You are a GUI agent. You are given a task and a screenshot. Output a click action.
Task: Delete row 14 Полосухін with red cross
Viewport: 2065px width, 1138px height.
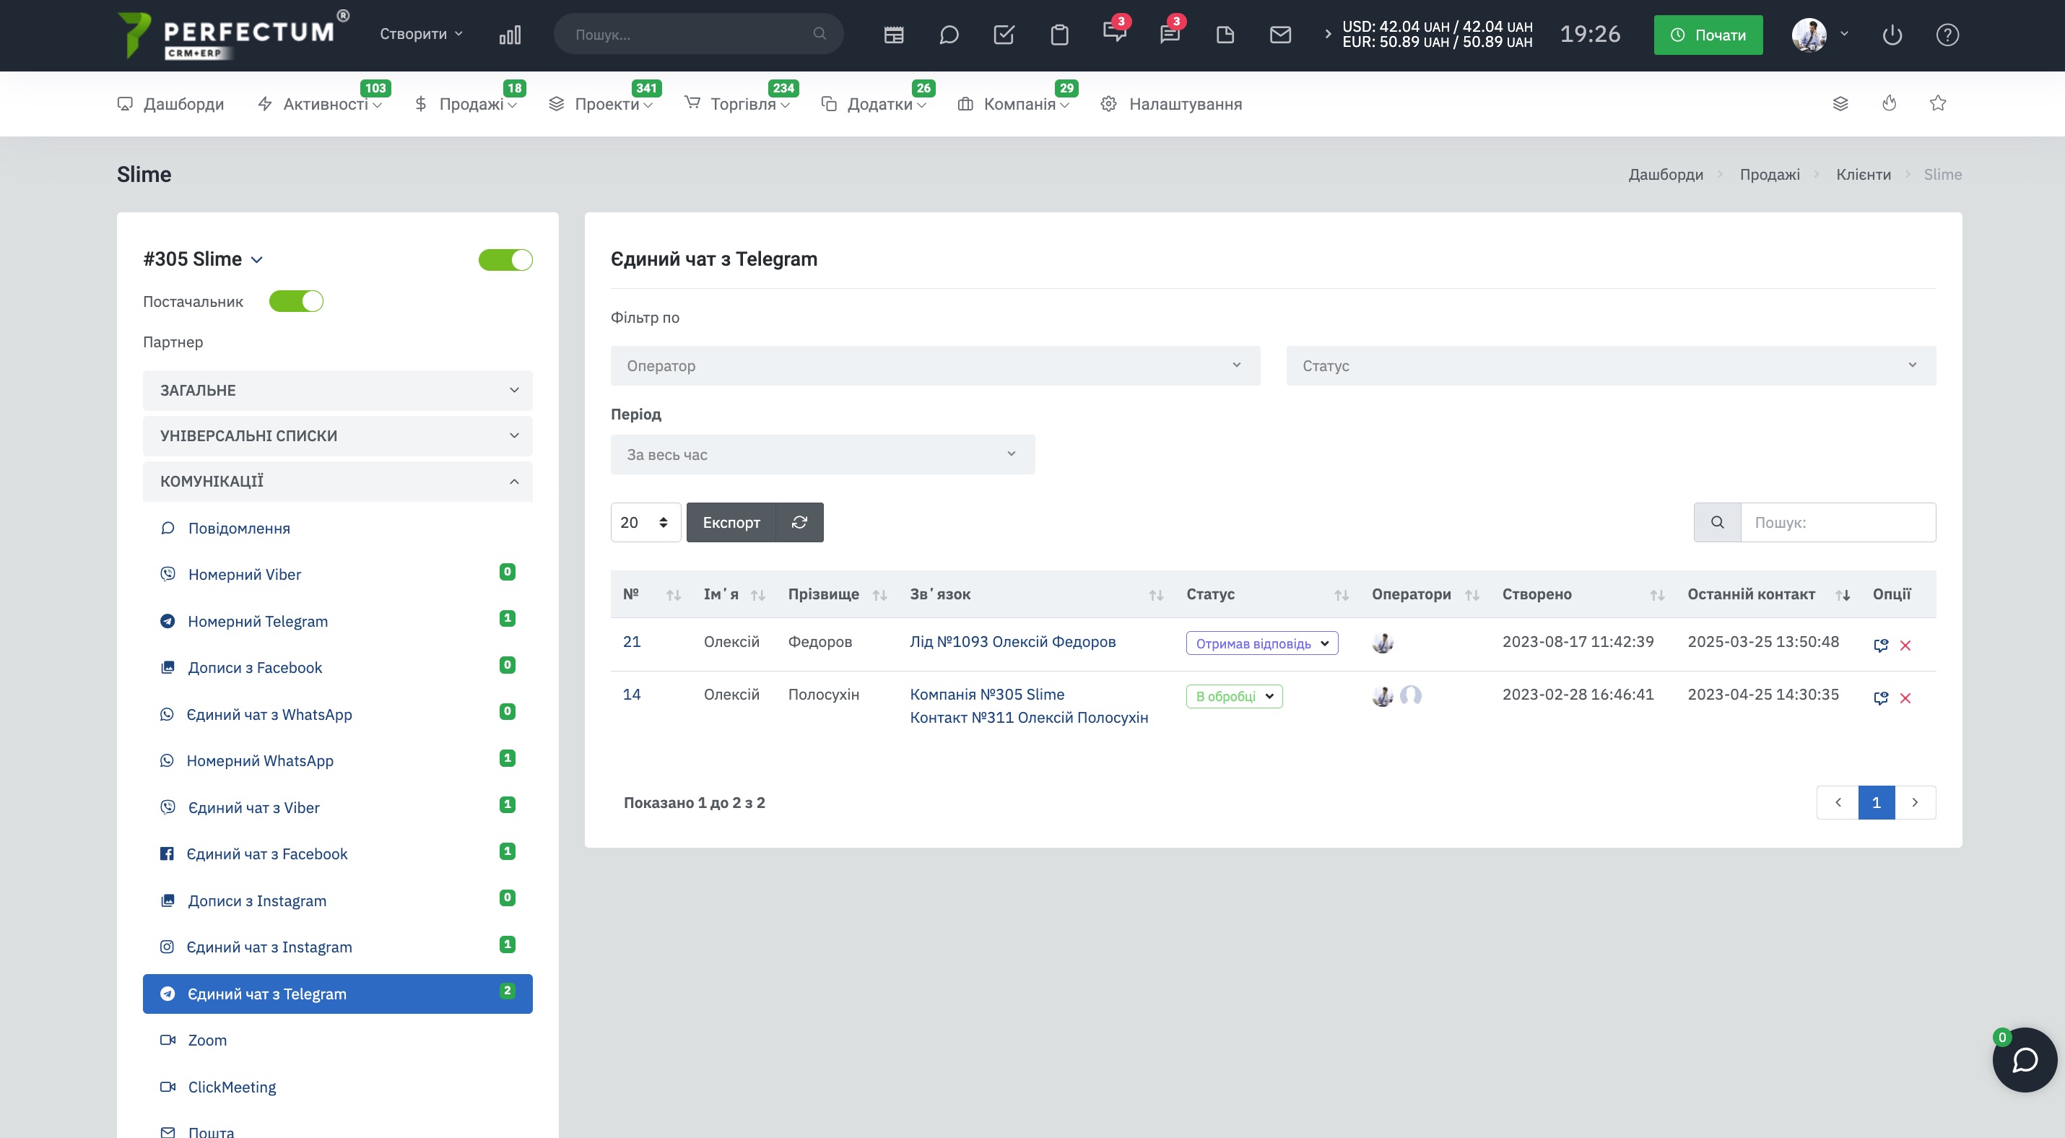point(1905,698)
